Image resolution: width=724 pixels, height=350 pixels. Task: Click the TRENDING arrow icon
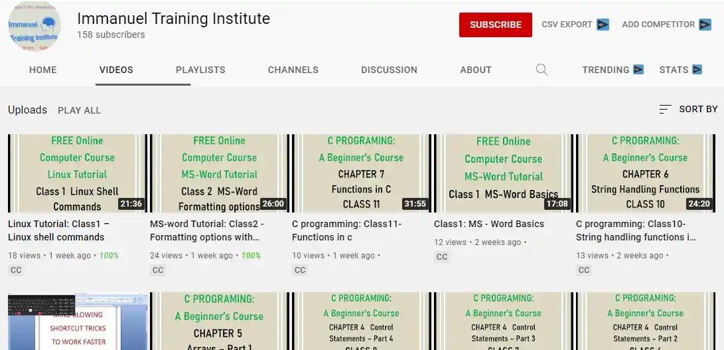point(638,70)
